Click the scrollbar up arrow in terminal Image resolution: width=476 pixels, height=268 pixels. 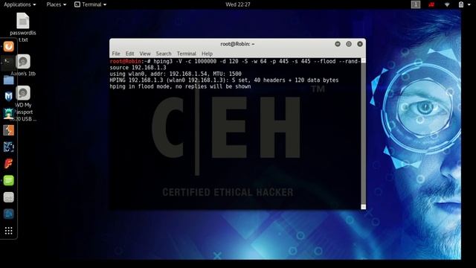point(364,61)
